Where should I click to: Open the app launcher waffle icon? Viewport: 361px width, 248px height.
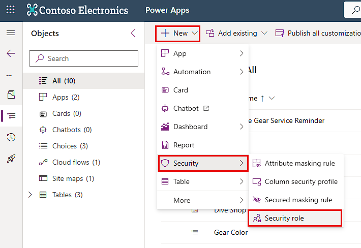point(11,10)
